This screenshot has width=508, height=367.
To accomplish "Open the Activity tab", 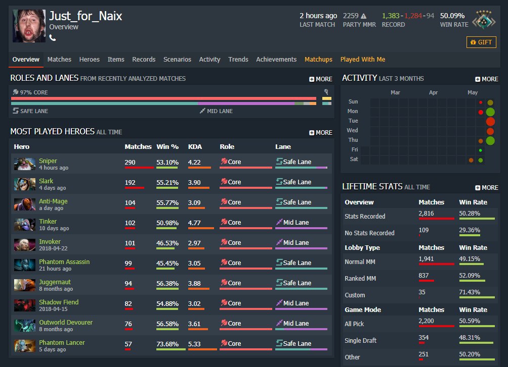I will pos(209,60).
